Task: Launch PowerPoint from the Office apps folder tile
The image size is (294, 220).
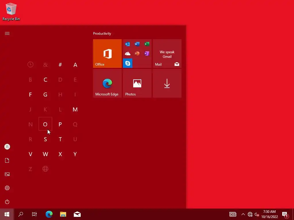Action: [x=137, y=54]
